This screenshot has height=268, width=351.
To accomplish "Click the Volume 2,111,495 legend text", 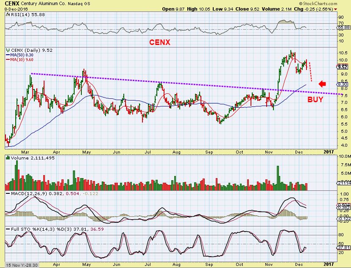I will click(x=33, y=158).
